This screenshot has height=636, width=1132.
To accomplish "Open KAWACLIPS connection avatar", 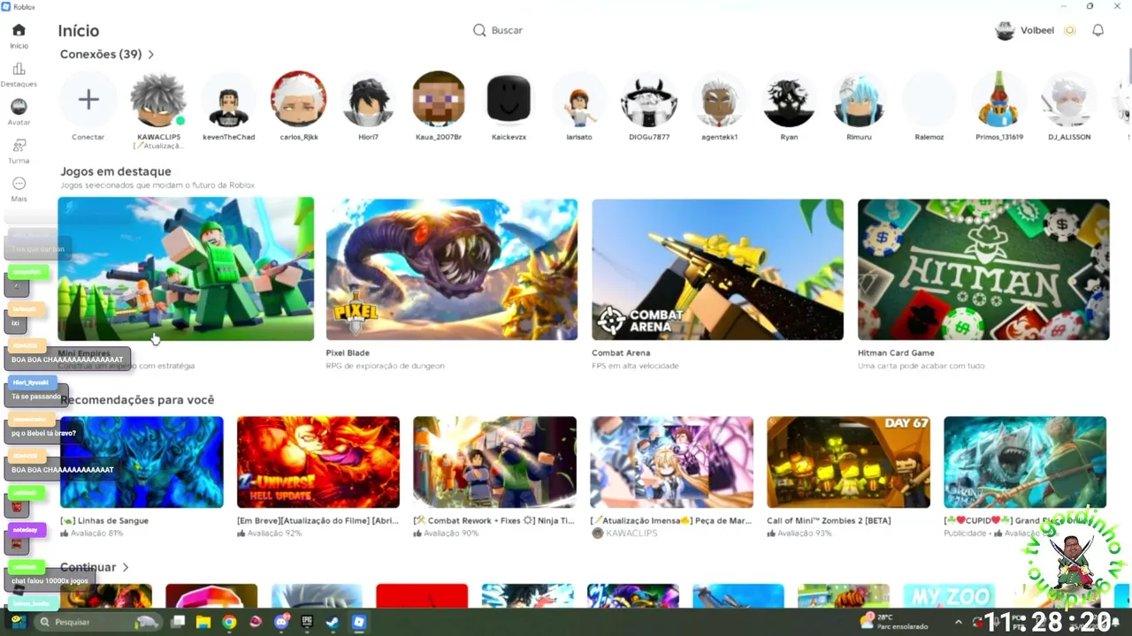I will [x=158, y=99].
